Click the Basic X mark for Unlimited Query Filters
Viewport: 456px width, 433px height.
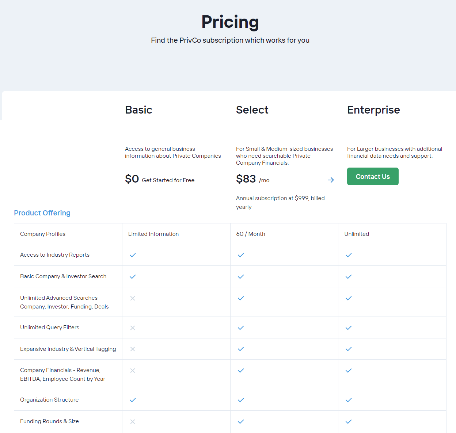[133, 328]
